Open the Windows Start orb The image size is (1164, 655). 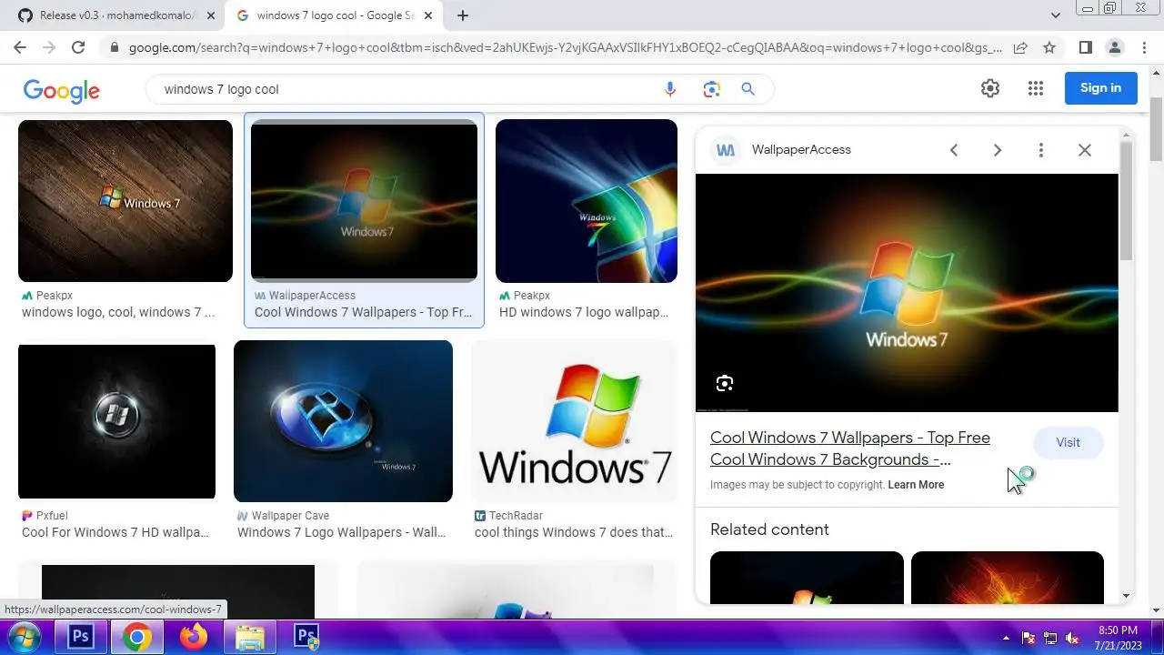pos(25,637)
